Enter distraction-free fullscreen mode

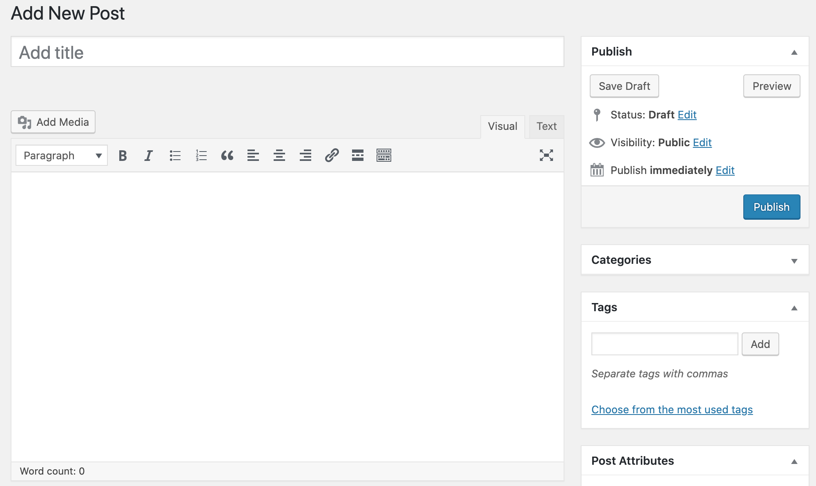[x=547, y=156]
